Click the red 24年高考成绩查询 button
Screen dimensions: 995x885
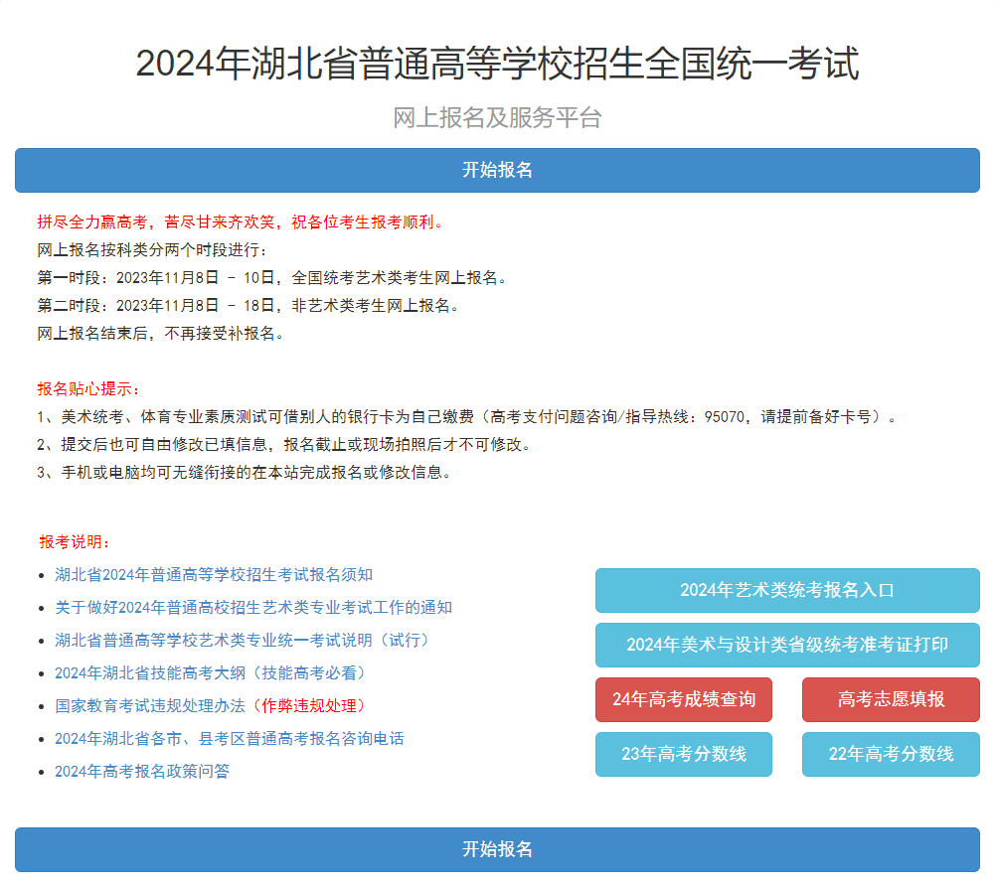click(683, 699)
